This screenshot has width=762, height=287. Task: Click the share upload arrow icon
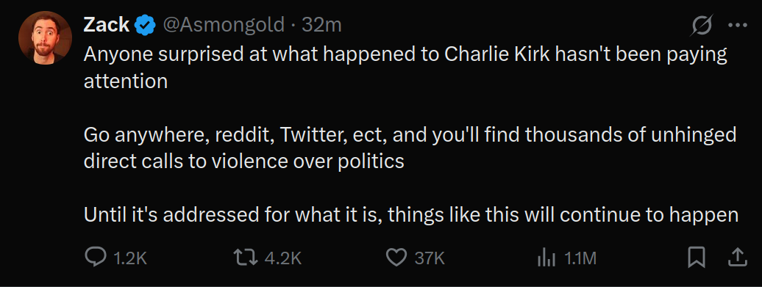click(x=737, y=258)
